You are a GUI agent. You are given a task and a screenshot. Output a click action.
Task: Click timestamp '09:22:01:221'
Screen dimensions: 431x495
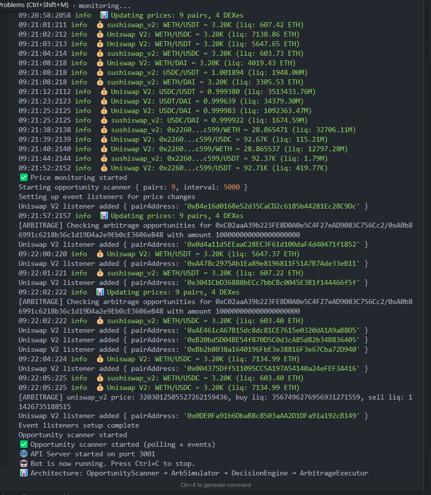(43, 273)
